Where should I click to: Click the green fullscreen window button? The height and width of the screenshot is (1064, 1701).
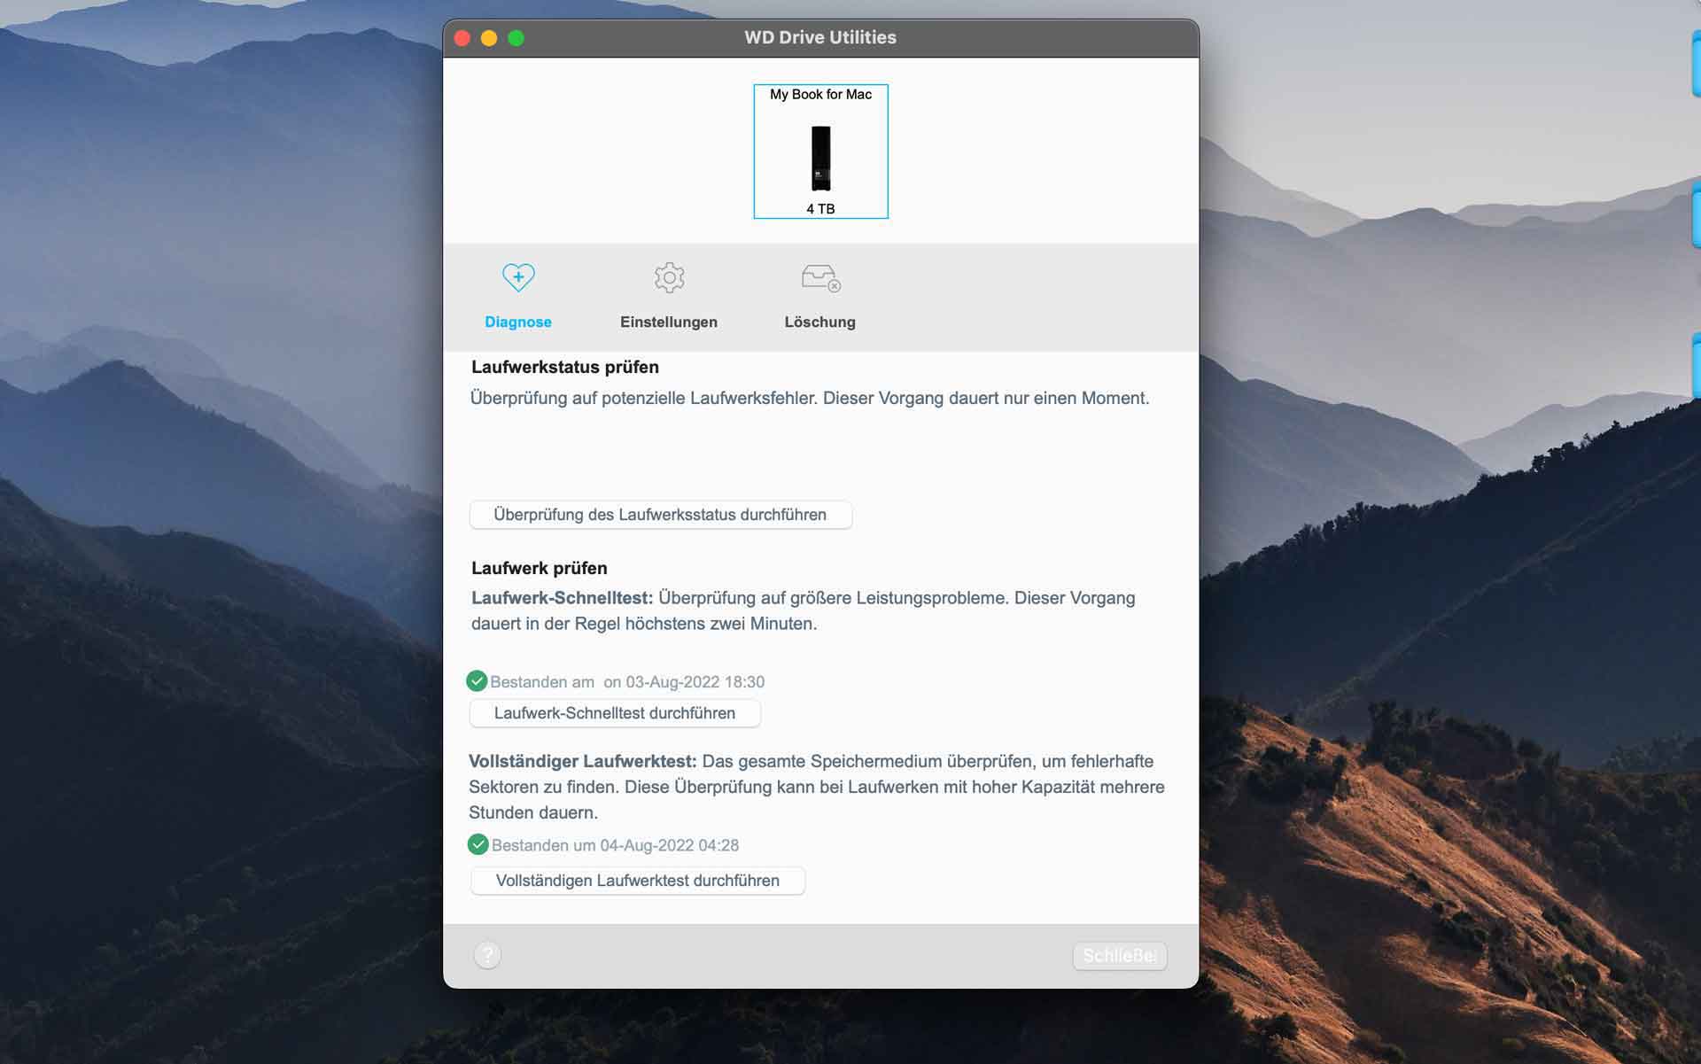pos(516,38)
